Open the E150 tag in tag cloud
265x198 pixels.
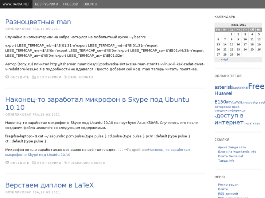click(220, 102)
